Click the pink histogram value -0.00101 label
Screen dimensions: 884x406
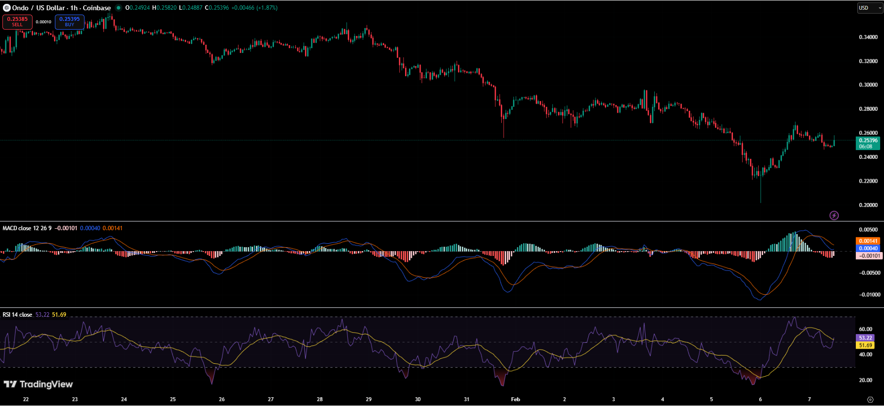[868, 255]
